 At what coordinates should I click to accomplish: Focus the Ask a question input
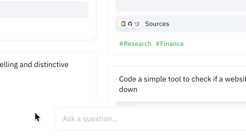point(151,119)
